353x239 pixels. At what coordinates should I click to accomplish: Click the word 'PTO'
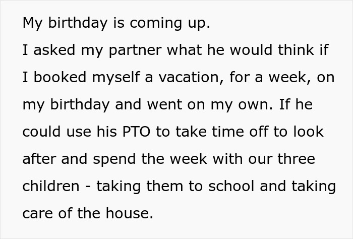(x=134, y=132)
